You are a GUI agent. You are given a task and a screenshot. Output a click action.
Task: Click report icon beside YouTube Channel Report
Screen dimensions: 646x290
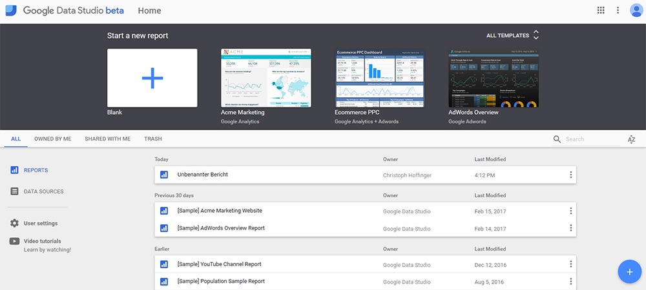(x=164, y=264)
